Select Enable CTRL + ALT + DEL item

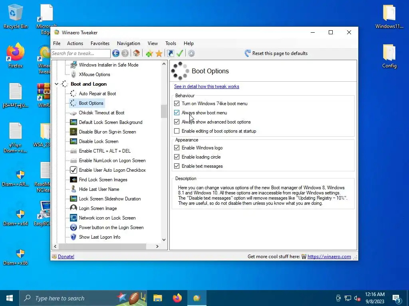105,151
